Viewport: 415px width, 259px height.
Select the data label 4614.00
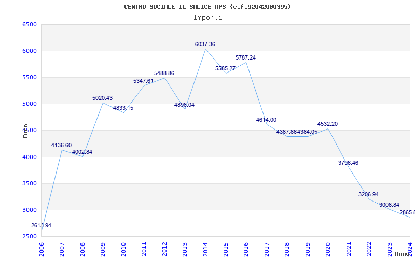point(266,120)
